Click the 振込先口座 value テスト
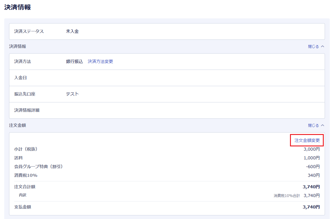This screenshot has width=334, height=219. click(x=72, y=94)
